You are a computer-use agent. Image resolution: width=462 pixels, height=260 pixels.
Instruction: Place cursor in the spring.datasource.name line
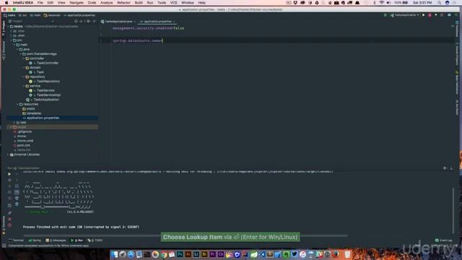[x=138, y=40]
